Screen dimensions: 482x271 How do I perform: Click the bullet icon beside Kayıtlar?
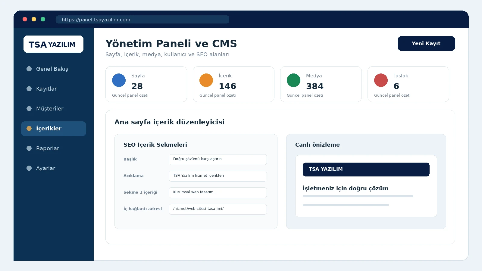[x=29, y=89]
